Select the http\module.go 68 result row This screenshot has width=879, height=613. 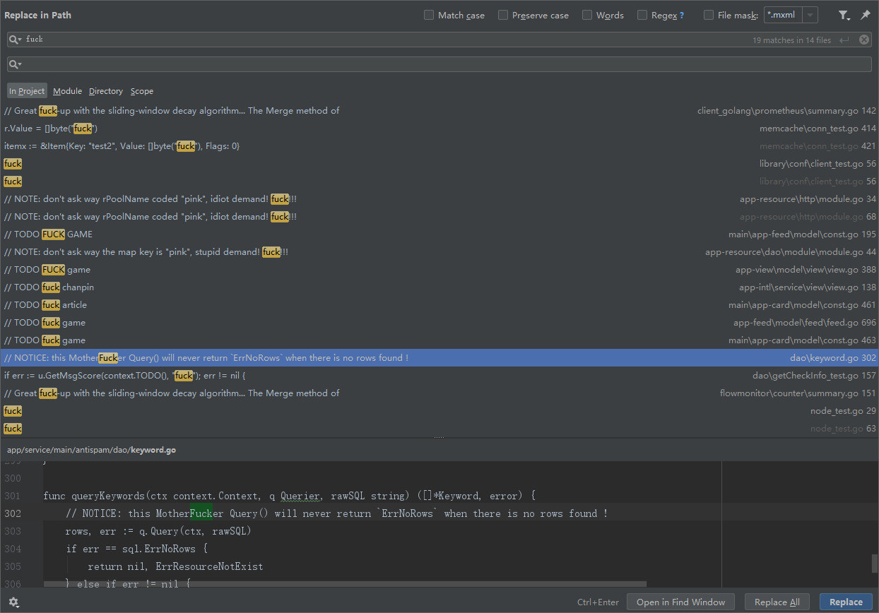click(x=439, y=217)
